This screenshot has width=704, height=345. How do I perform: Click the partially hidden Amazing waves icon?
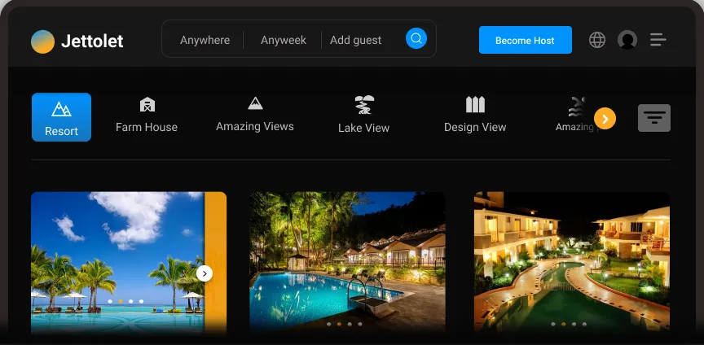point(577,107)
